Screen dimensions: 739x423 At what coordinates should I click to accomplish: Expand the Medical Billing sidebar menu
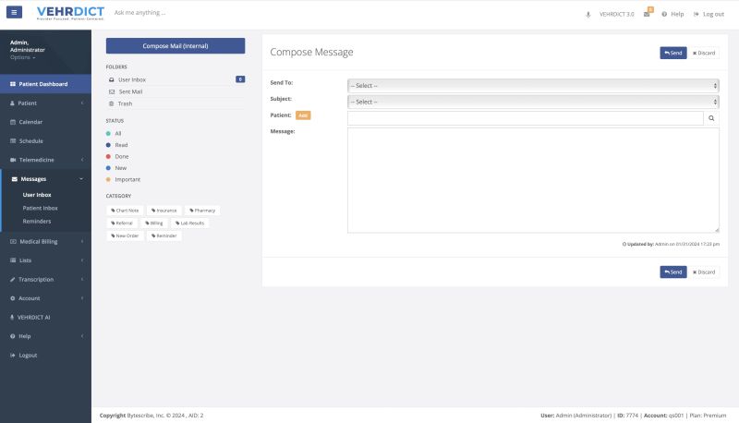[x=45, y=242]
